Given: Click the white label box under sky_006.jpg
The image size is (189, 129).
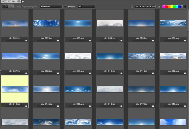Looking at the screenshot, I should point(185,40).
